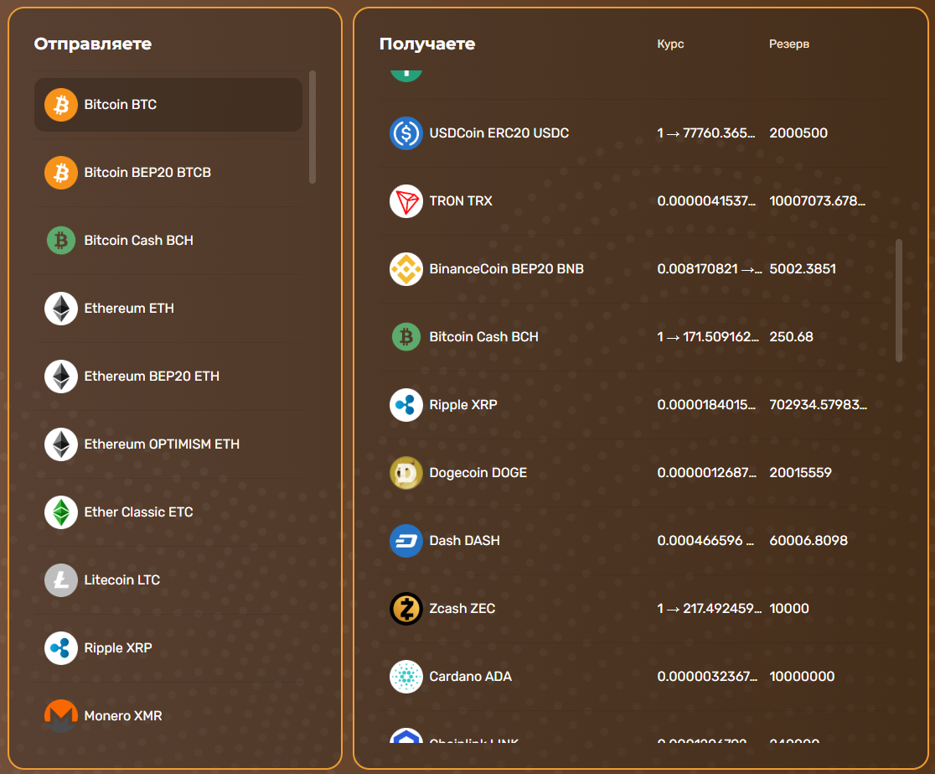The width and height of the screenshot is (935, 774).
Task: Click the Ethereum BEP20 ETH icon
Action: click(x=61, y=377)
